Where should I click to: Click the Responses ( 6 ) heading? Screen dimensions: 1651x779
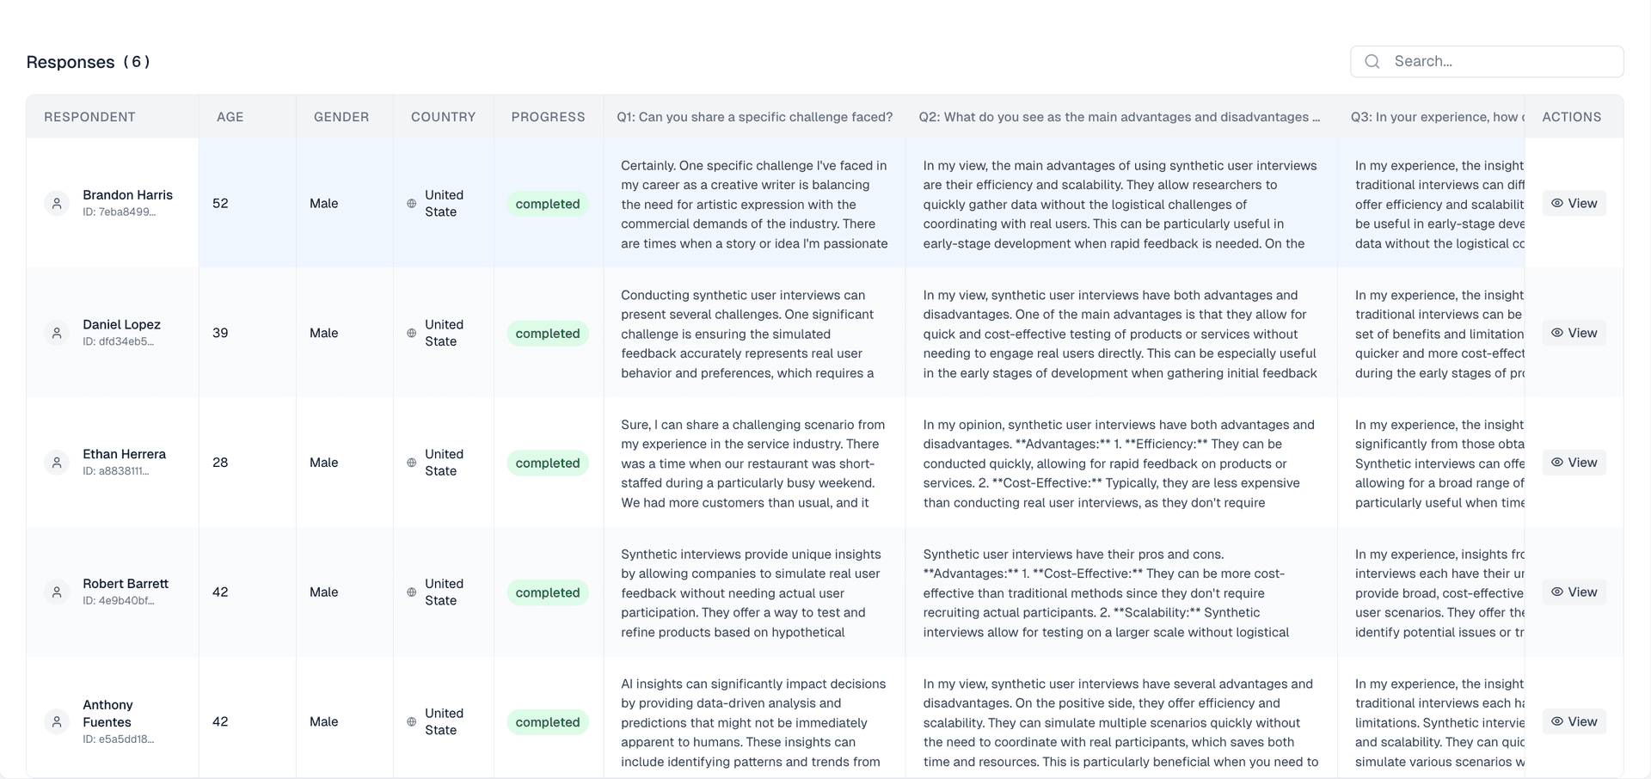point(88,61)
